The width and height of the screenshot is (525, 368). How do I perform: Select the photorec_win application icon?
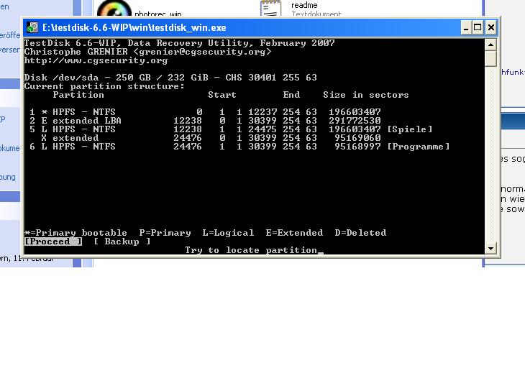pyautogui.click(x=114, y=8)
